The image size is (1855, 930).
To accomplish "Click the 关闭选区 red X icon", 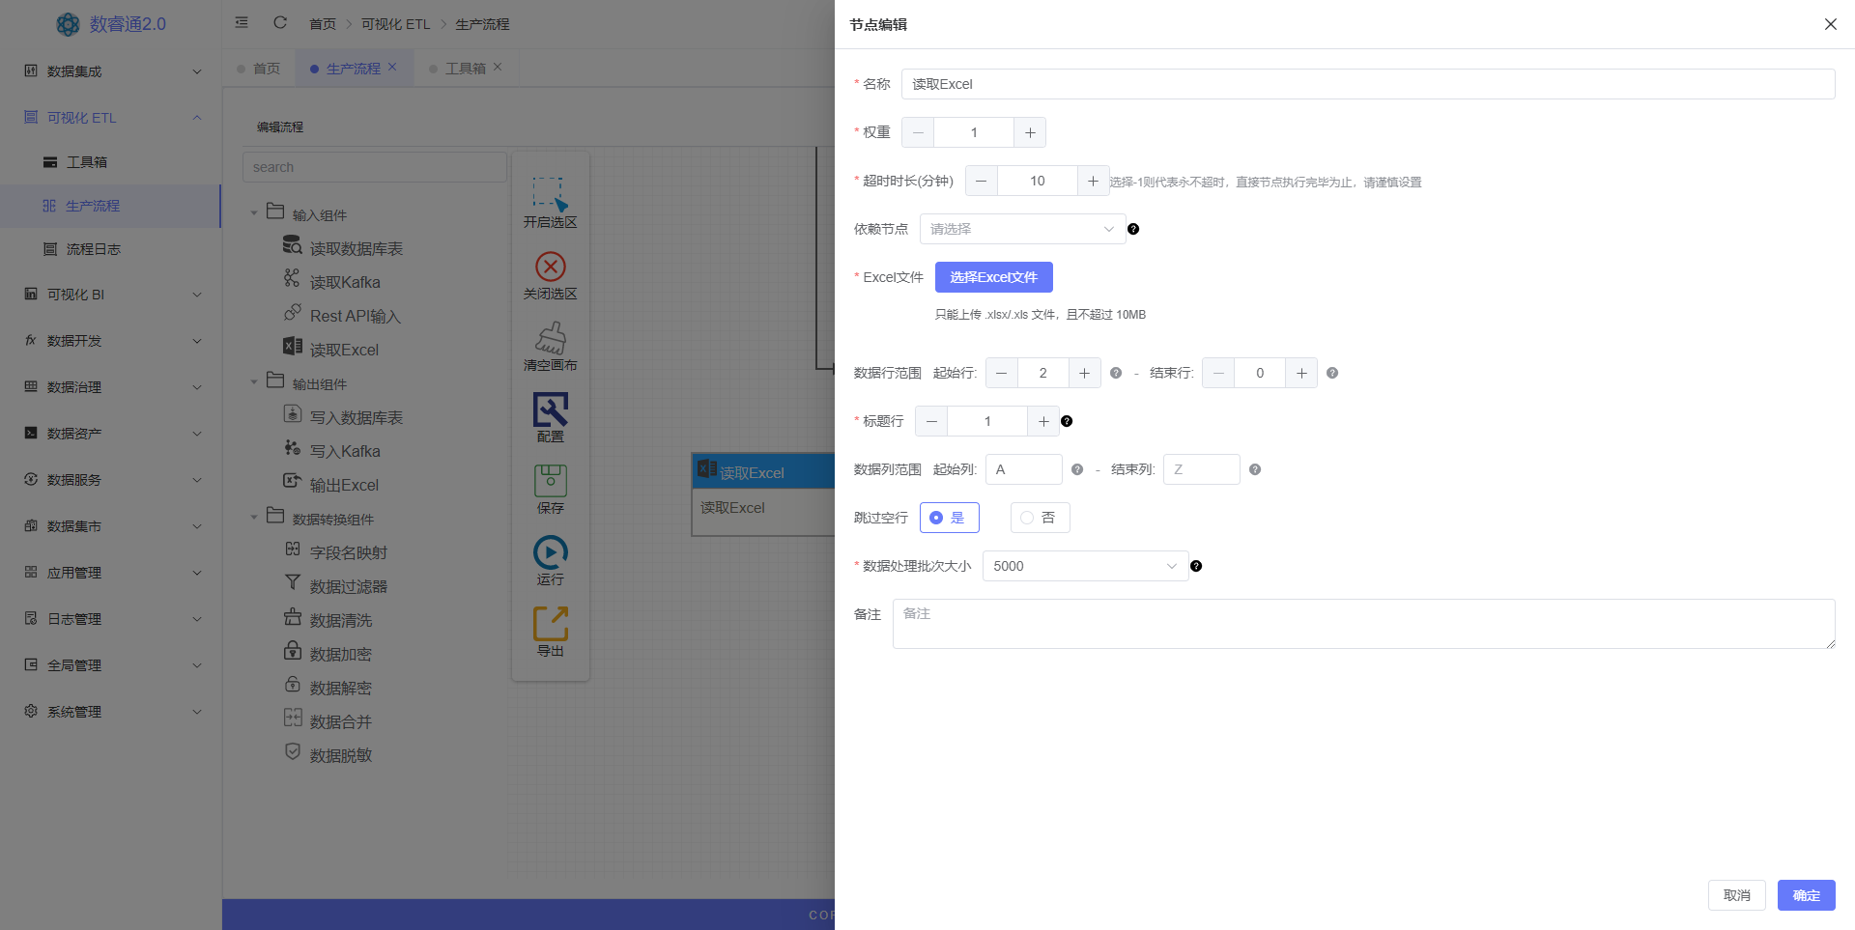I will 550,267.
